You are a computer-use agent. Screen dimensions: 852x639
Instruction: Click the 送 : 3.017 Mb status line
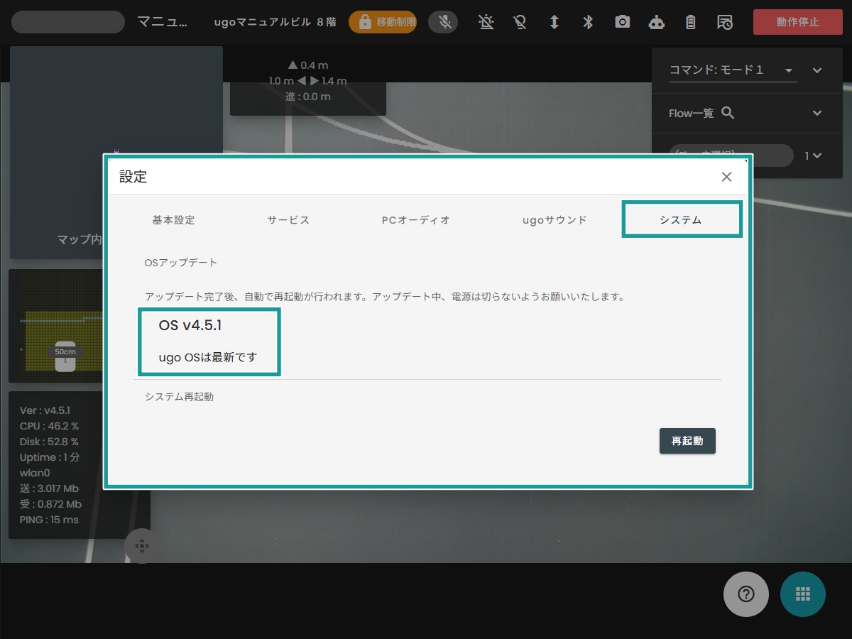tap(49, 488)
